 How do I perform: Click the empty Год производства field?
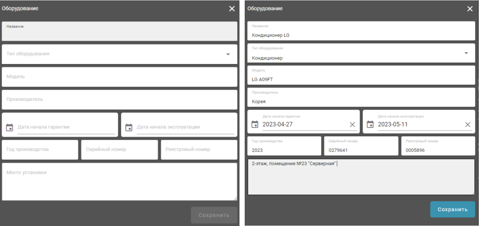pos(40,150)
